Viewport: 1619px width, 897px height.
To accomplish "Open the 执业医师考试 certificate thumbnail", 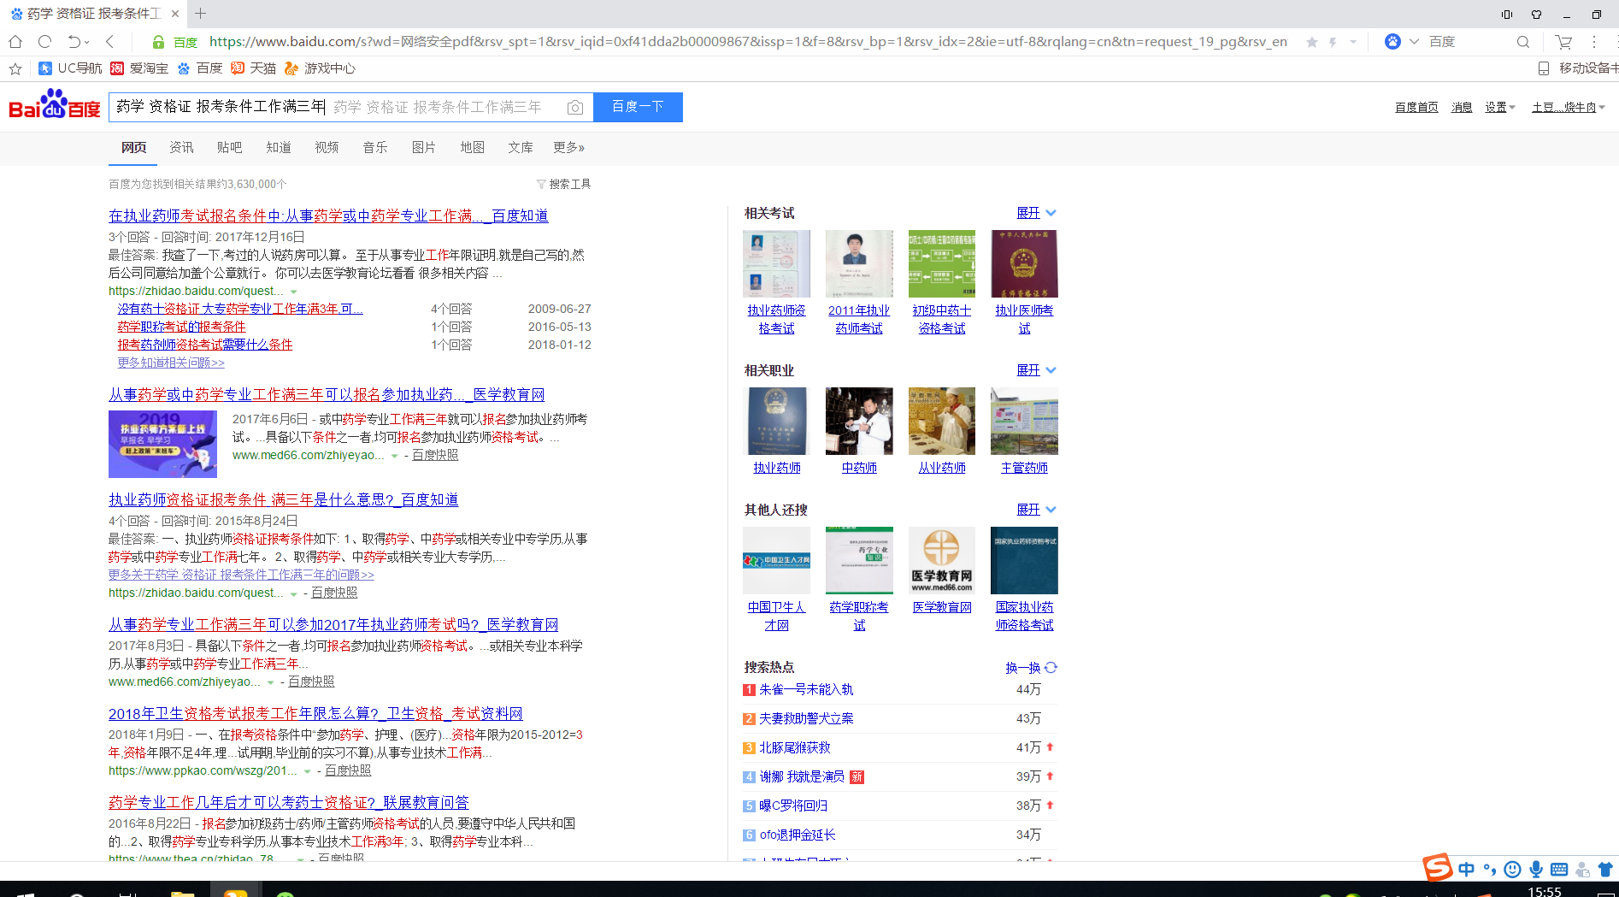I will pyautogui.click(x=1024, y=263).
